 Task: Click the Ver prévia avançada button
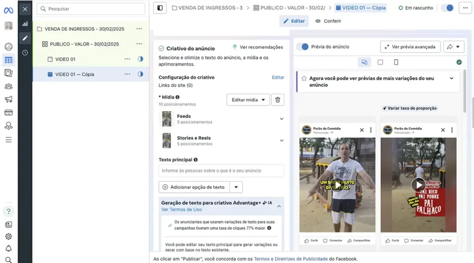pyautogui.click(x=410, y=47)
